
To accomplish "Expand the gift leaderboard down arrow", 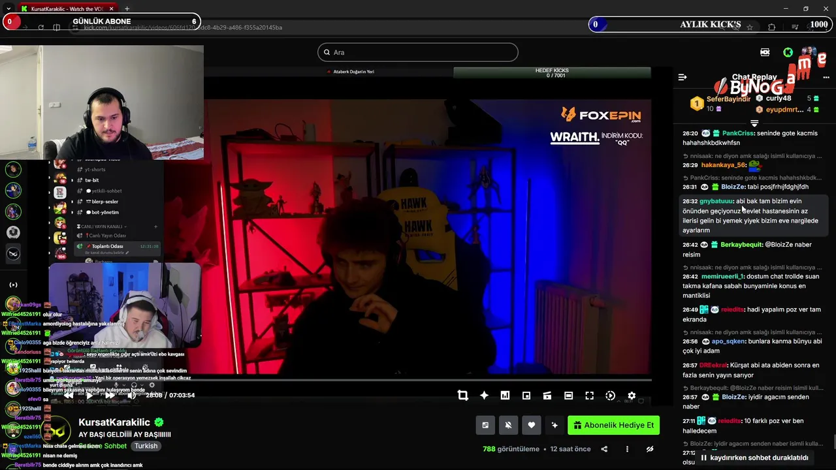I will pyautogui.click(x=754, y=123).
